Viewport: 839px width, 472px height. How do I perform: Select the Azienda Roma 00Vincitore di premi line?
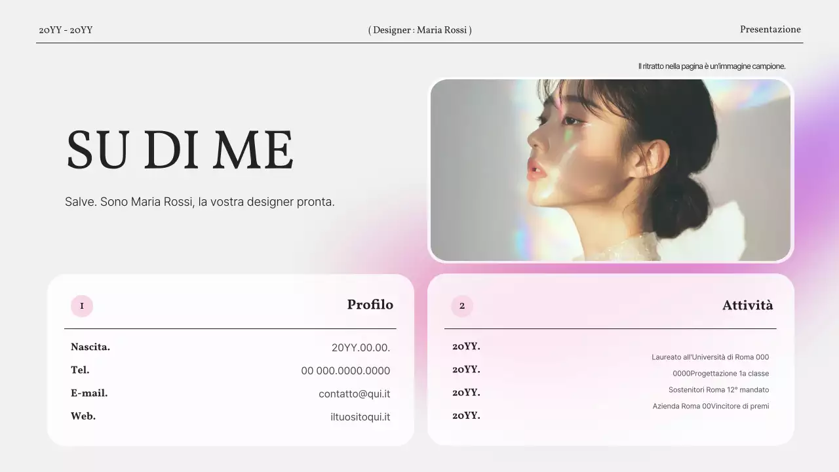711,406
